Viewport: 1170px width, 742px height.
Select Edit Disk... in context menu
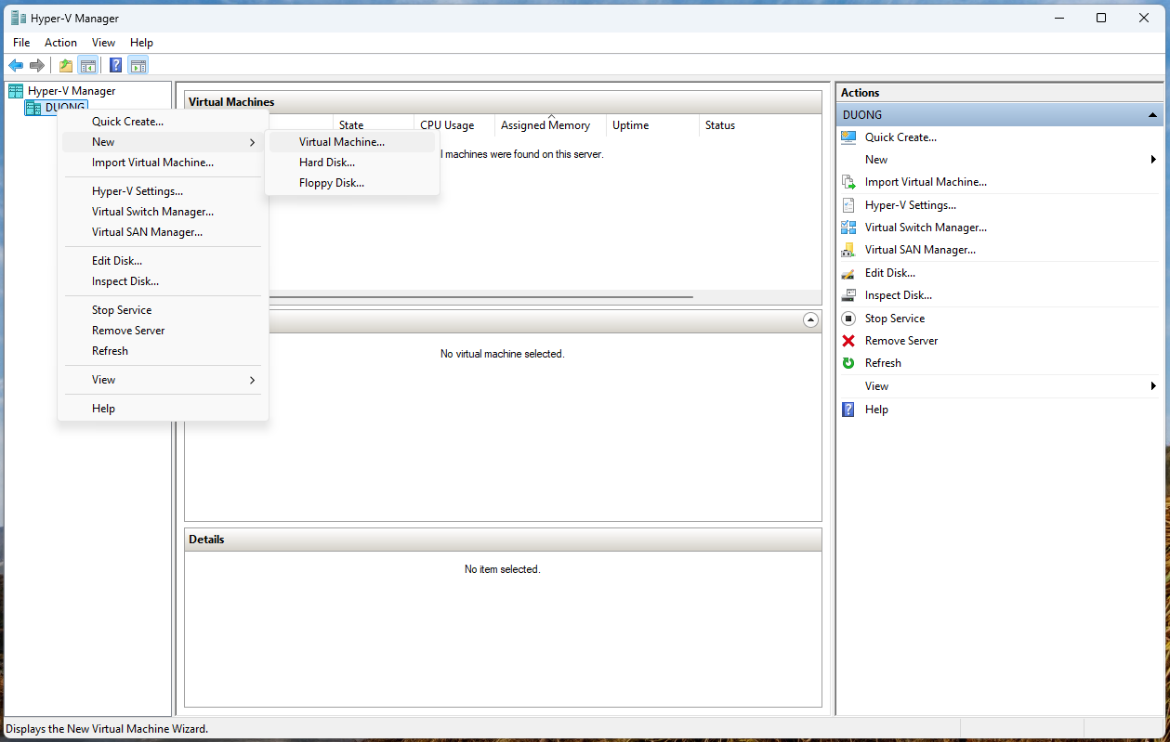[x=163, y=261]
